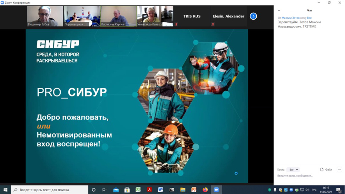Show next participants with blue arrow button

coord(253,16)
